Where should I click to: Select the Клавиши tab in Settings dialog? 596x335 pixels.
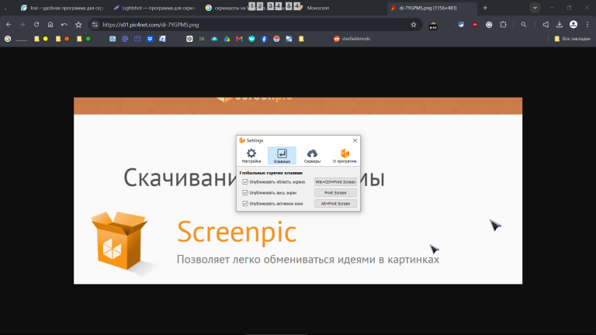[282, 156]
